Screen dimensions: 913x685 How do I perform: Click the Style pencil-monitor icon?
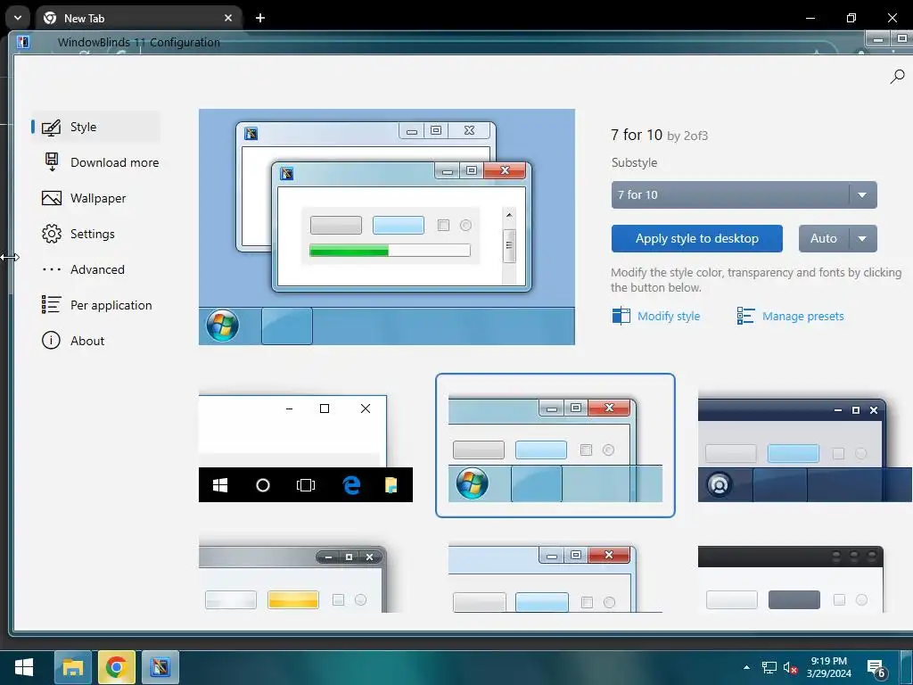tap(51, 128)
